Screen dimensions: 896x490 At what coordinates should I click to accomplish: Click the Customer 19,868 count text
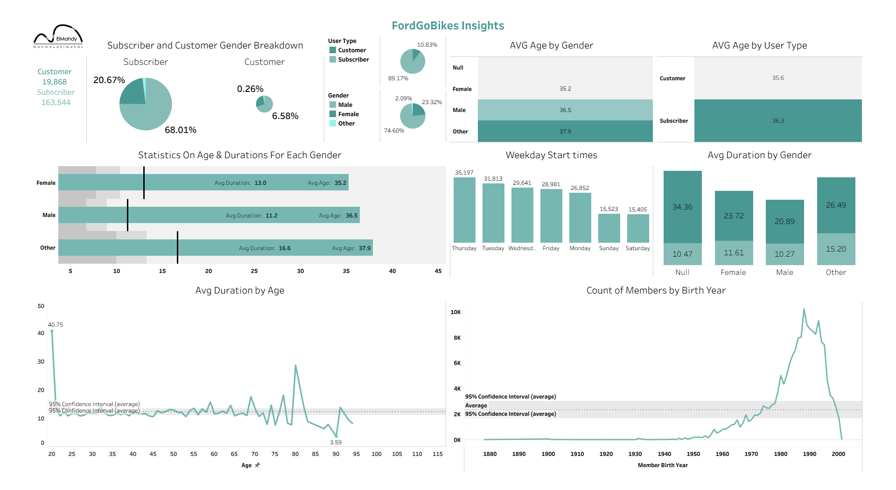tap(55, 77)
